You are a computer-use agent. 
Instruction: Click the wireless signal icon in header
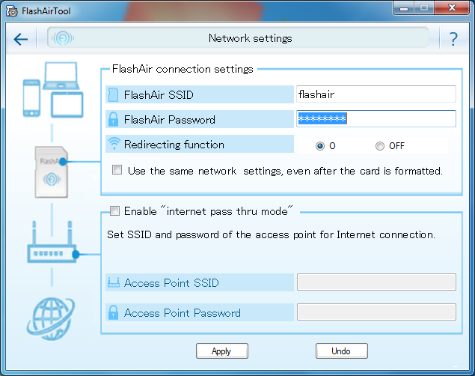(x=62, y=38)
